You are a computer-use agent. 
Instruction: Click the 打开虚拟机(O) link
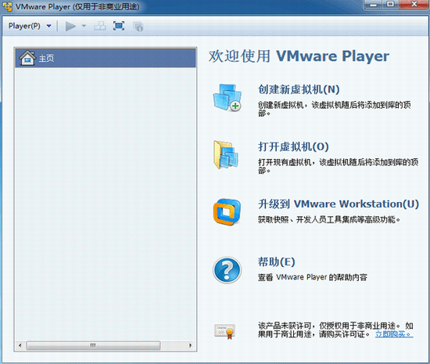click(293, 146)
